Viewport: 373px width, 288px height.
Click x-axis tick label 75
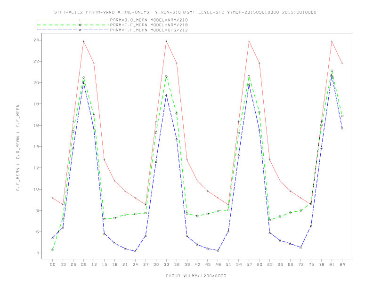311,264
